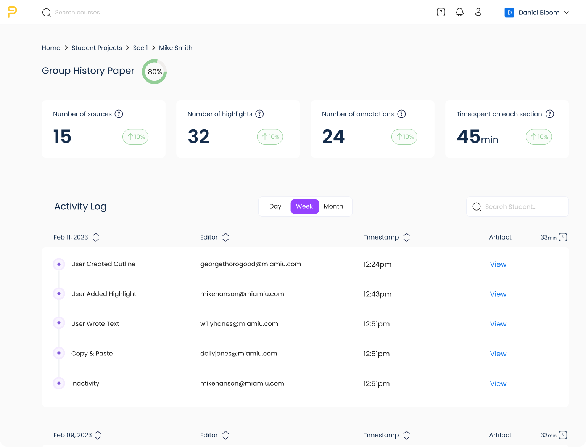This screenshot has width=586, height=447.
Task: Click the 10% increase badge on annotations card
Action: [404, 137]
